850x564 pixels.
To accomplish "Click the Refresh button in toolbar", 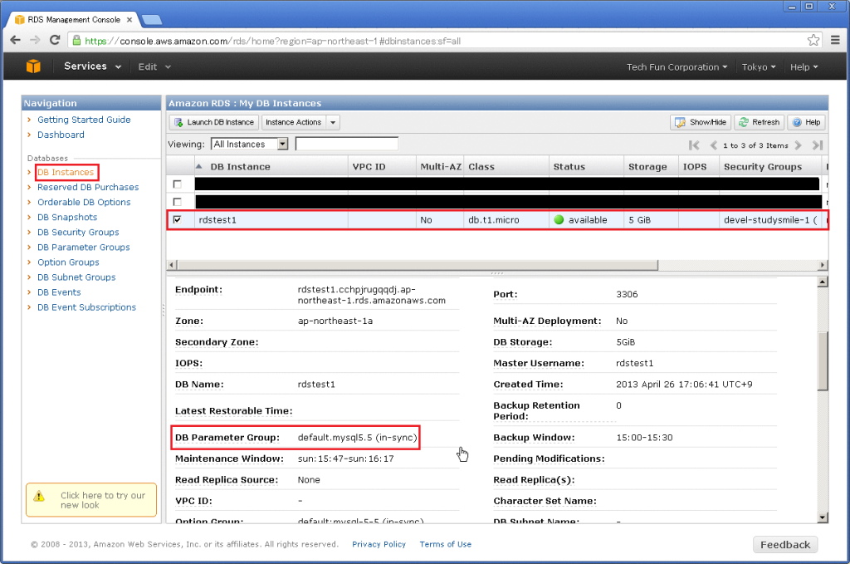I will tap(759, 122).
